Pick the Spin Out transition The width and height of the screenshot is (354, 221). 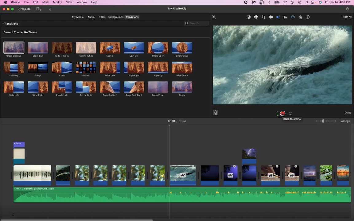[134, 48]
